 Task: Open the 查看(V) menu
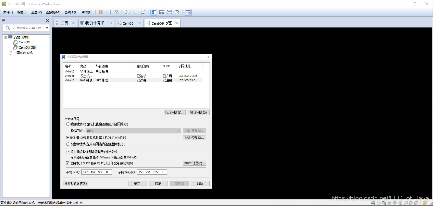[36, 12]
